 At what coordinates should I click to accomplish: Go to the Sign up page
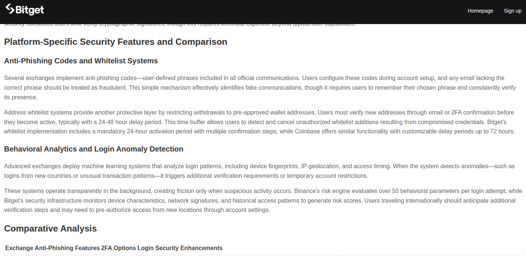coord(513,11)
